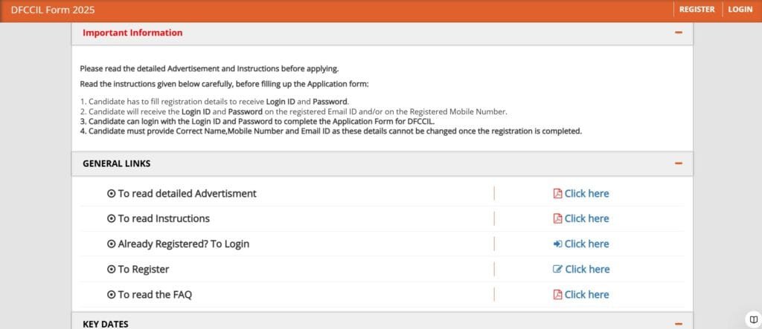Open LOGIN in the top navigation bar

pos(740,10)
